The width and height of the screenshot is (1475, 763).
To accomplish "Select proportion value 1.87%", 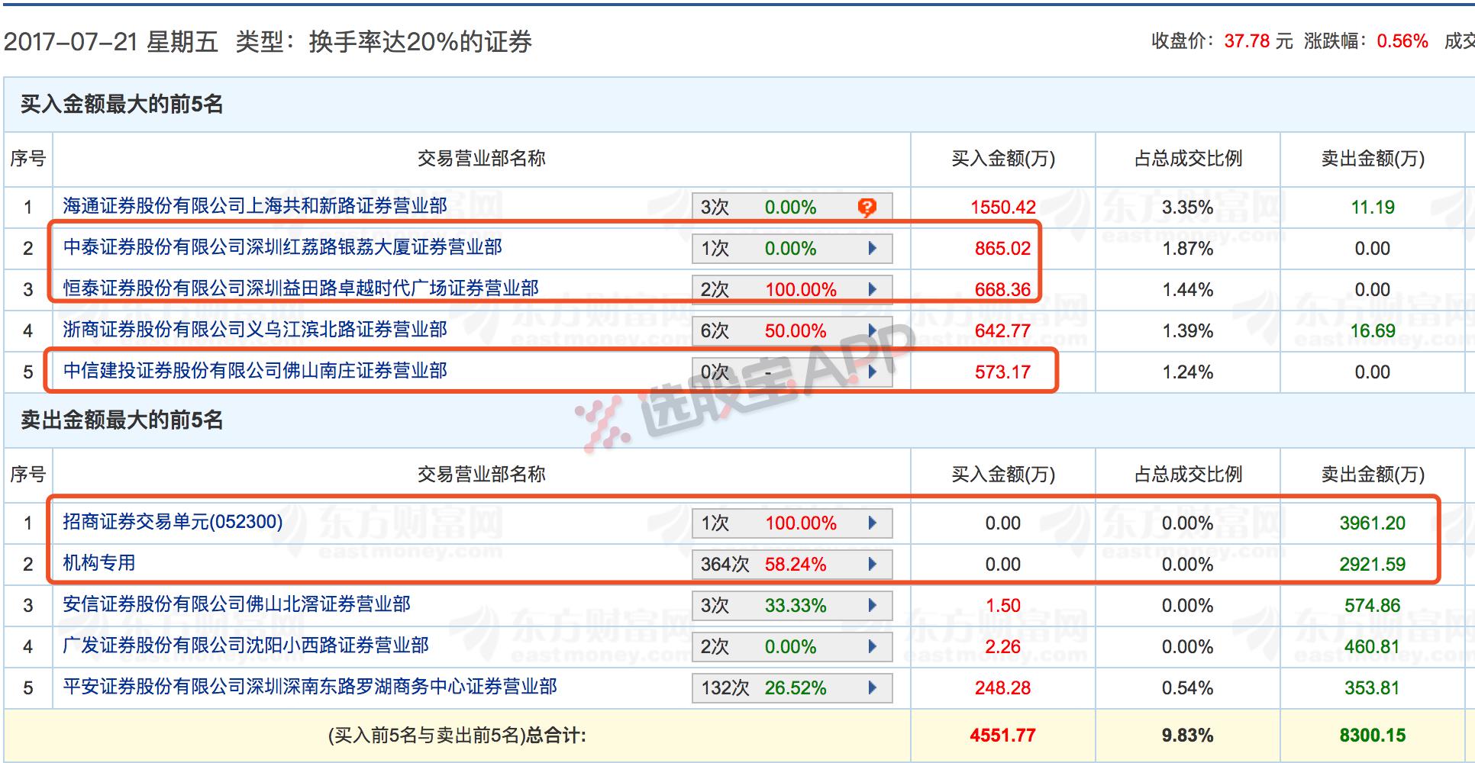I will pos(1188,248).
